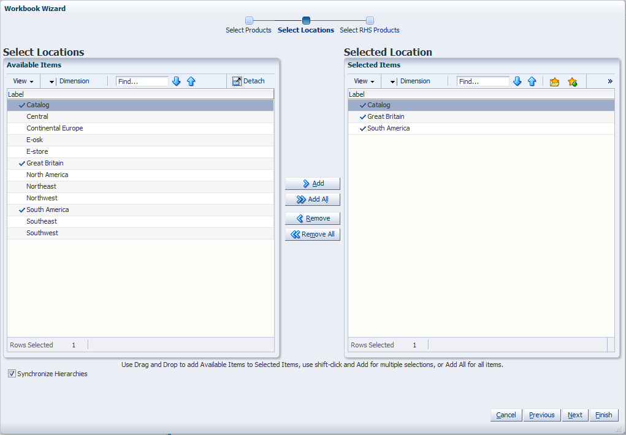Click the Cancel button

click(x=506, y=415)
